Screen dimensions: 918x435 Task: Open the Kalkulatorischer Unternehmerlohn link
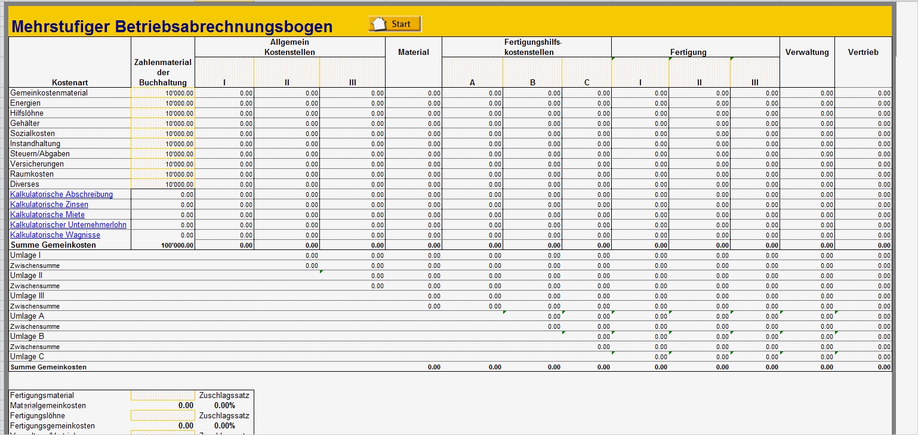(68, 224)
